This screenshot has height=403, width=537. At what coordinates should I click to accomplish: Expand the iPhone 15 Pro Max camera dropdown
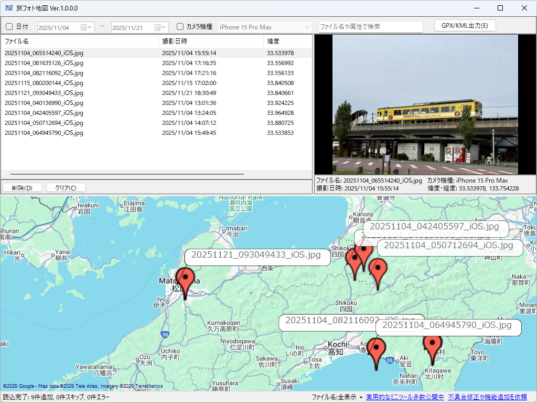pyautogui.click(x=307, y=27)
